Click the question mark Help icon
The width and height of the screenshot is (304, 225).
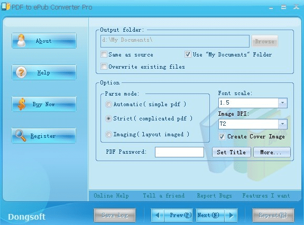coord(21,72)
